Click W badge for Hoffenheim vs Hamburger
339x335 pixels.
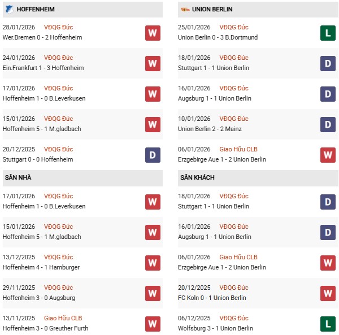153,263
